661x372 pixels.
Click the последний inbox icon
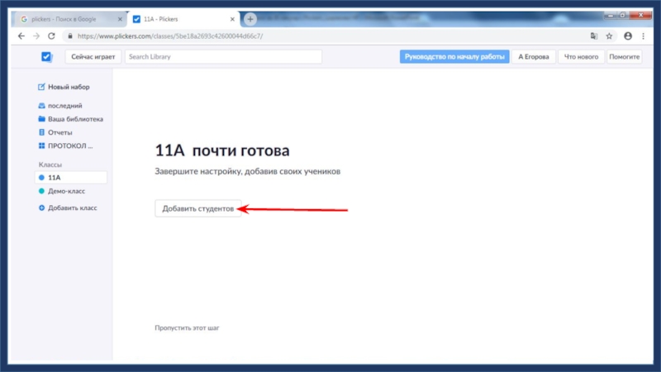tap(41, 106)
